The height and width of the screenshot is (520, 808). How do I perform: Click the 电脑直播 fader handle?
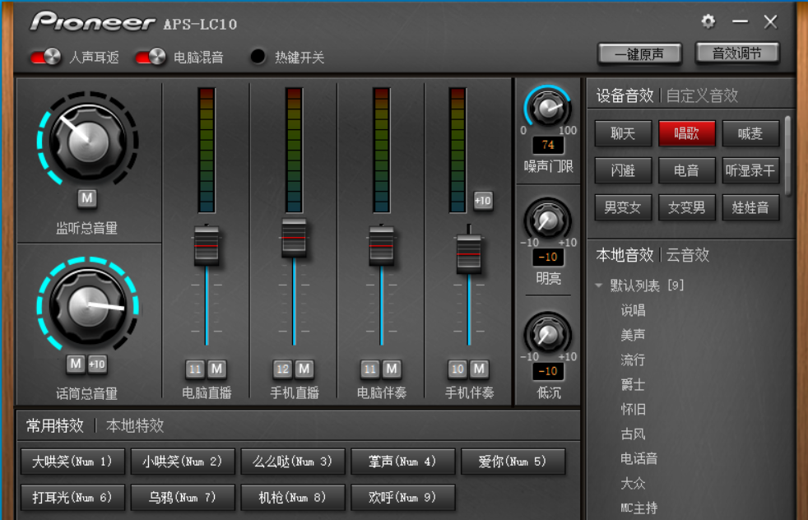[207, 245]
